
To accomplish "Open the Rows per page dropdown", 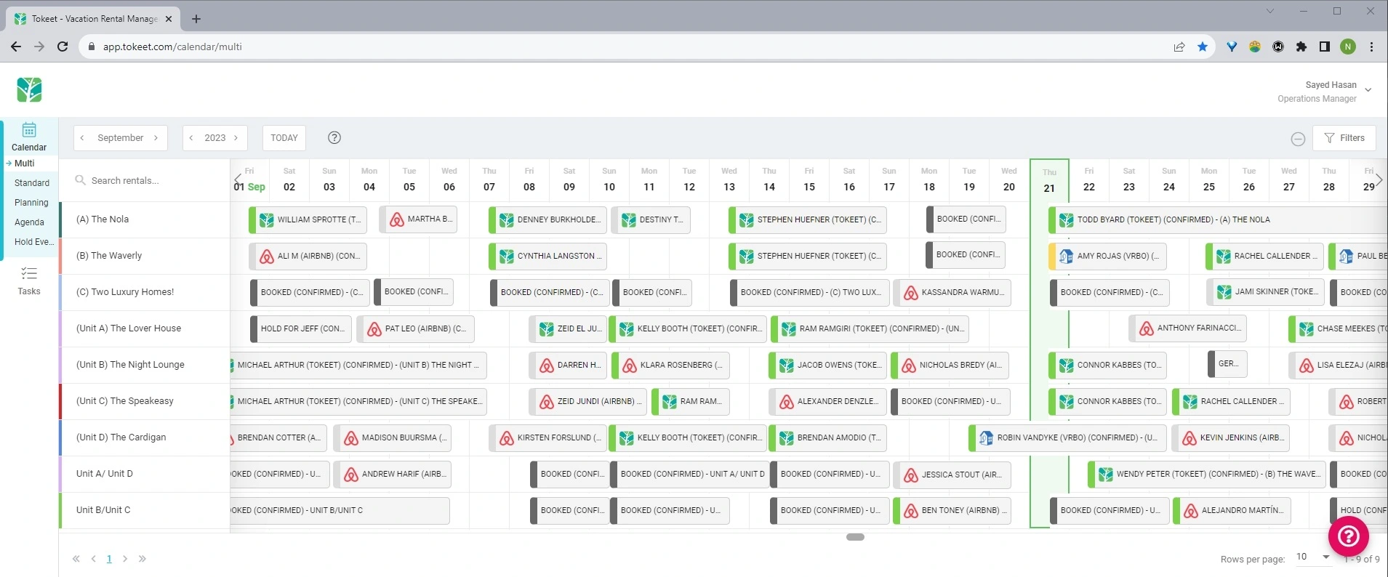I will tap(1313, 557).
